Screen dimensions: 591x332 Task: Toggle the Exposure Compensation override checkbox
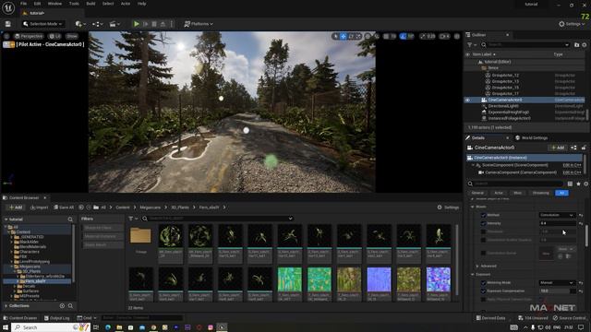pyautogui.click(x=483, y=291)
